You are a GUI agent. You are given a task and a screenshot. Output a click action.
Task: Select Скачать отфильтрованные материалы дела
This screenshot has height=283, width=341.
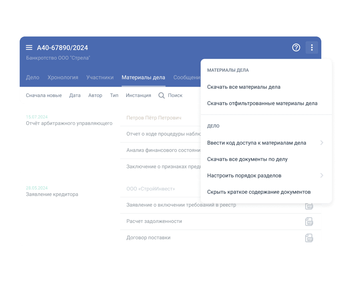click(262, 103)
